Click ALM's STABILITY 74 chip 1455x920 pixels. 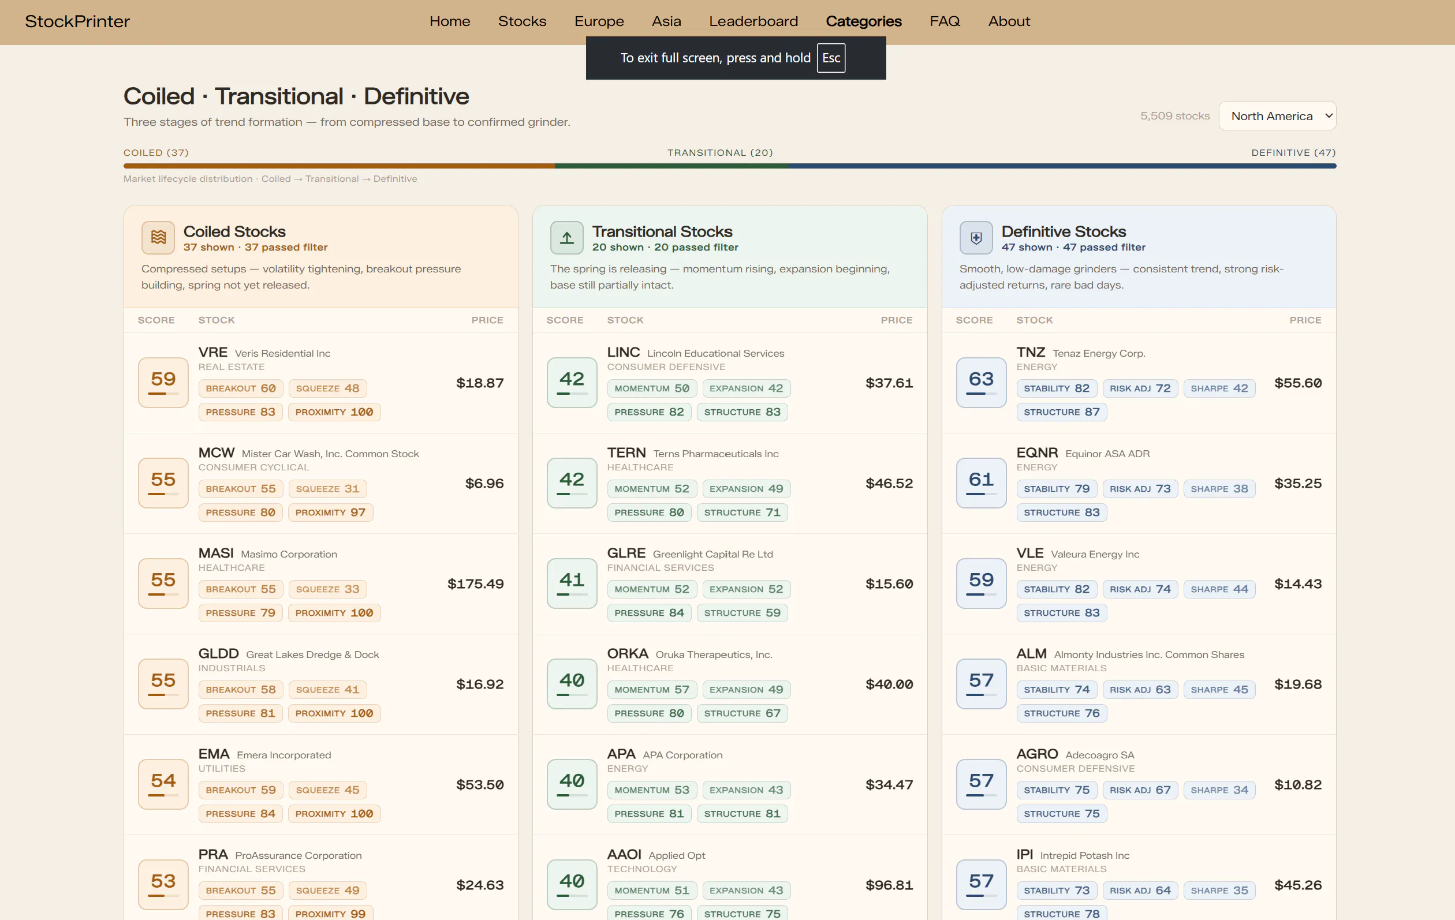(x=1057, y=689)
